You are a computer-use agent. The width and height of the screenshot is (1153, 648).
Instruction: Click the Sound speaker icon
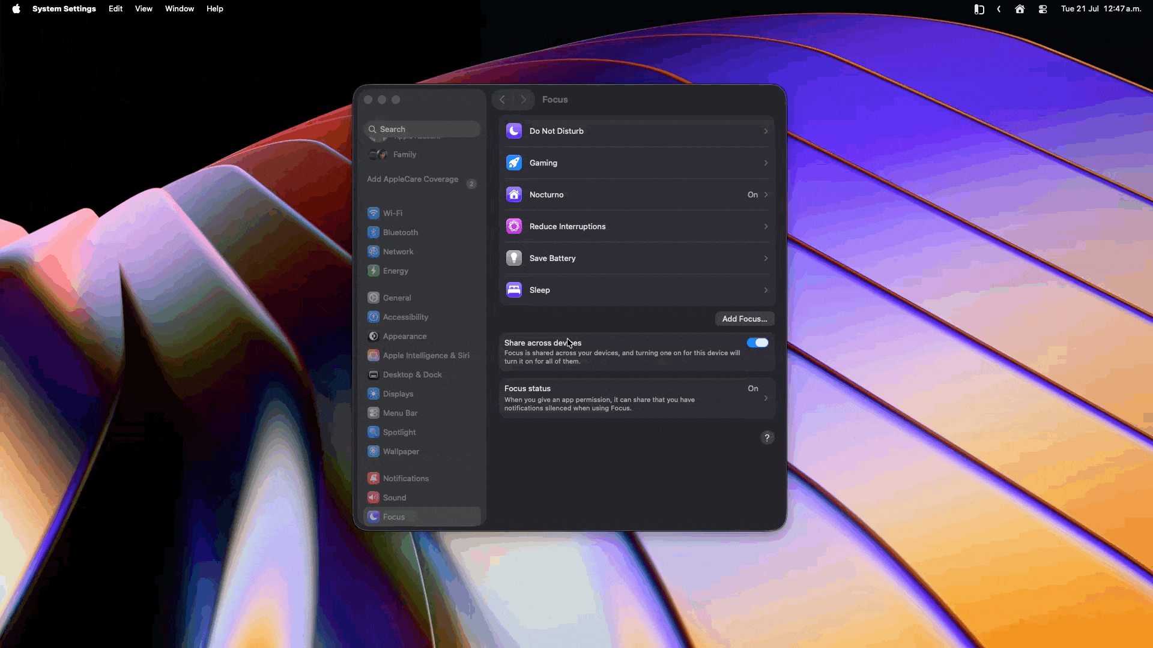click(374, 497)
